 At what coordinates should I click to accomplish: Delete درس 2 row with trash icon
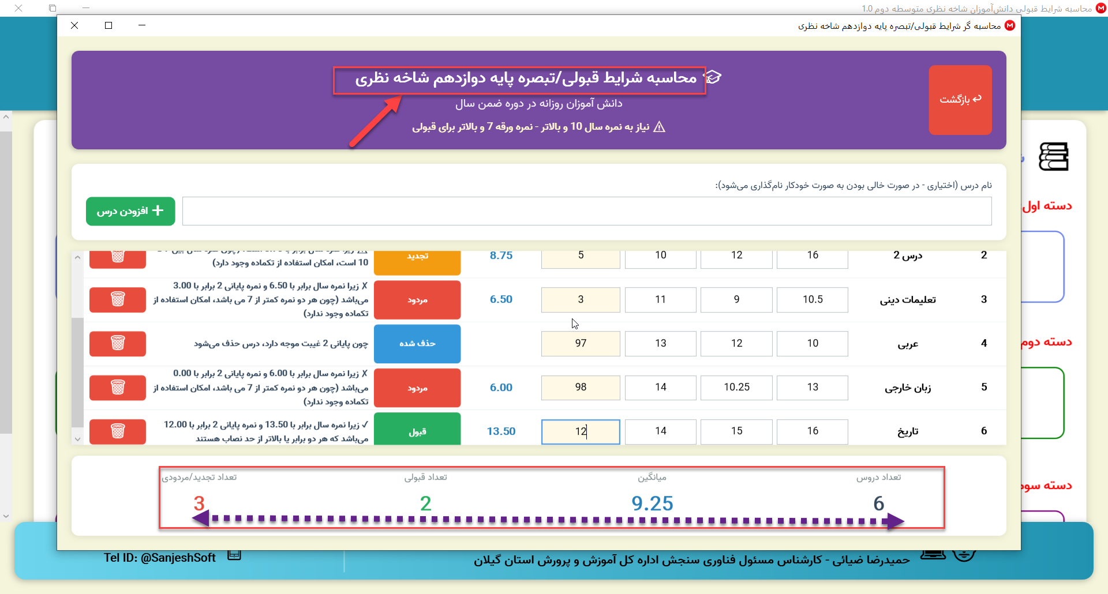tap(118, 258)
